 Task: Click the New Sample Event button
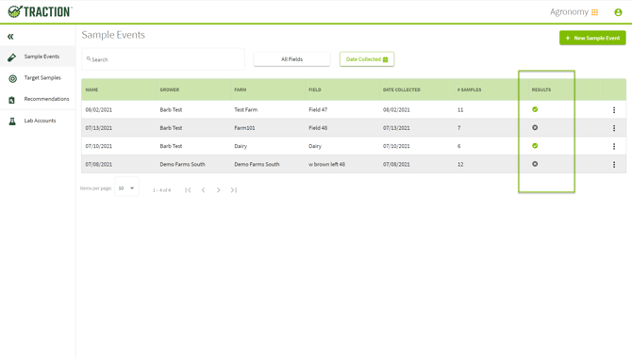tap(592, 38)
